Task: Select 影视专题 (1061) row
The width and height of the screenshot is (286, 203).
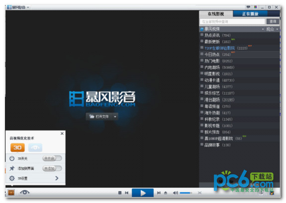Action: (239, 126)
